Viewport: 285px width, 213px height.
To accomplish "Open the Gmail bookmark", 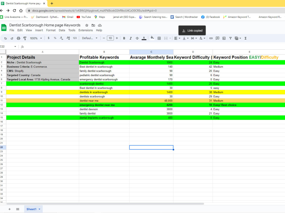I will 68,17.
